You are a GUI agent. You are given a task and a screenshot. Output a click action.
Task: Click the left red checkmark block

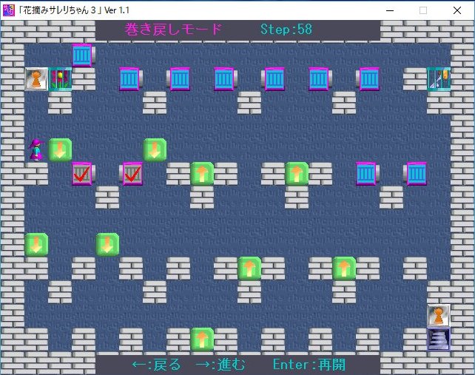click(x=83, y=174)
